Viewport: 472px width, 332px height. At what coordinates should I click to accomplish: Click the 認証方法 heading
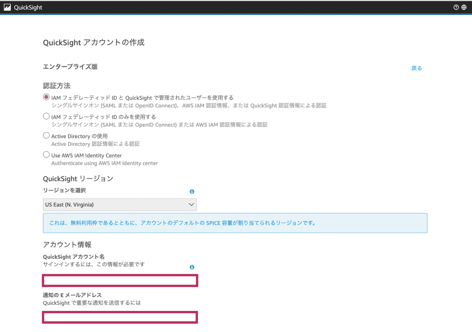tap(57, 86)
